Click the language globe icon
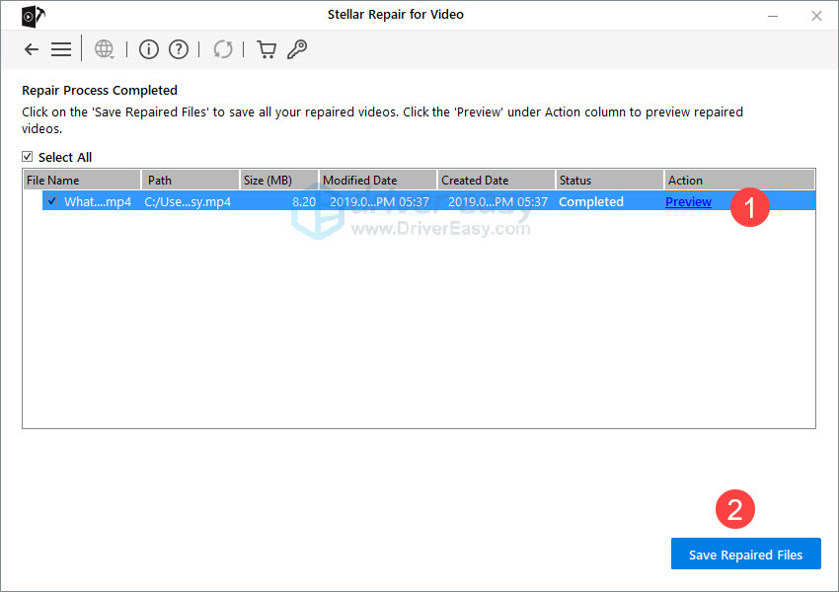This screenshot has height=592, width=839. 103,48
